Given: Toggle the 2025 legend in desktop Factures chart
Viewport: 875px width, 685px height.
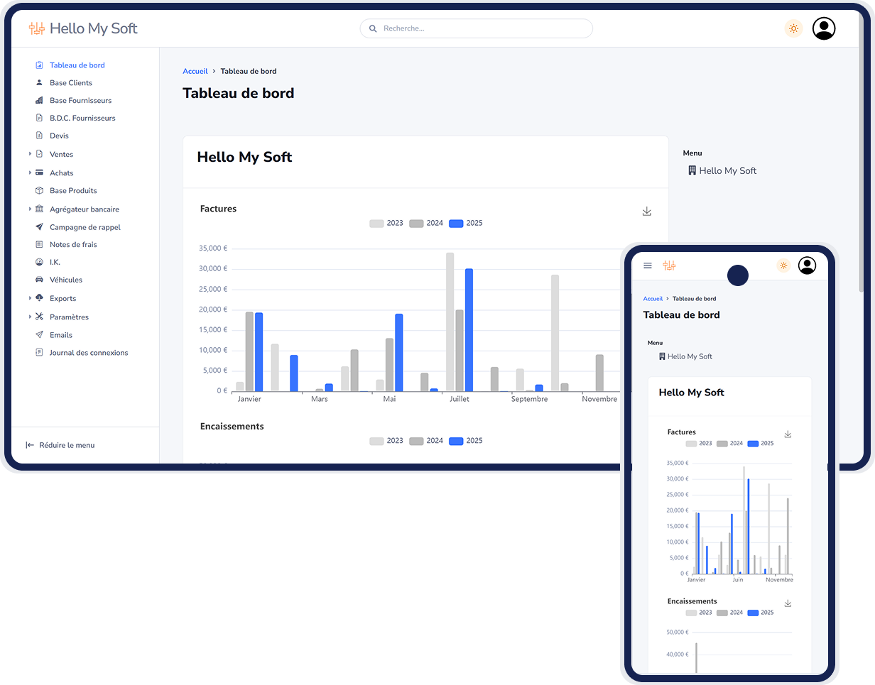Looking at the screenshot, I should pos(466,223).
